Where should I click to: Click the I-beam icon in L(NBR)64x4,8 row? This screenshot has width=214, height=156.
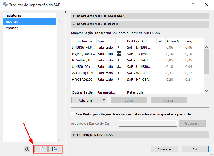[119, 47]
